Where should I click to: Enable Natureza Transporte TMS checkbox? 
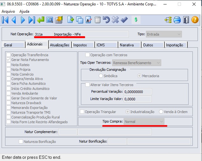(9, 112)
